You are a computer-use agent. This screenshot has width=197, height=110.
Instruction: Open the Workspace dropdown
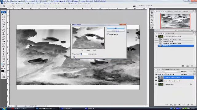pos(146,6)
